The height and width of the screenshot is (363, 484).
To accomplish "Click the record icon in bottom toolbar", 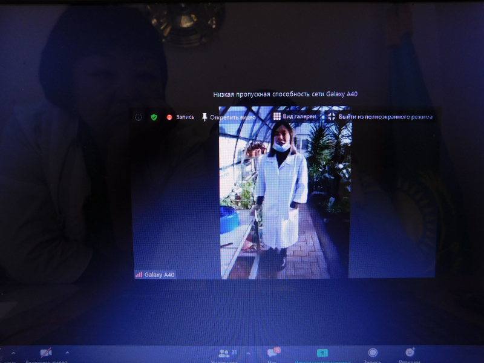I will tap(373, 353).
